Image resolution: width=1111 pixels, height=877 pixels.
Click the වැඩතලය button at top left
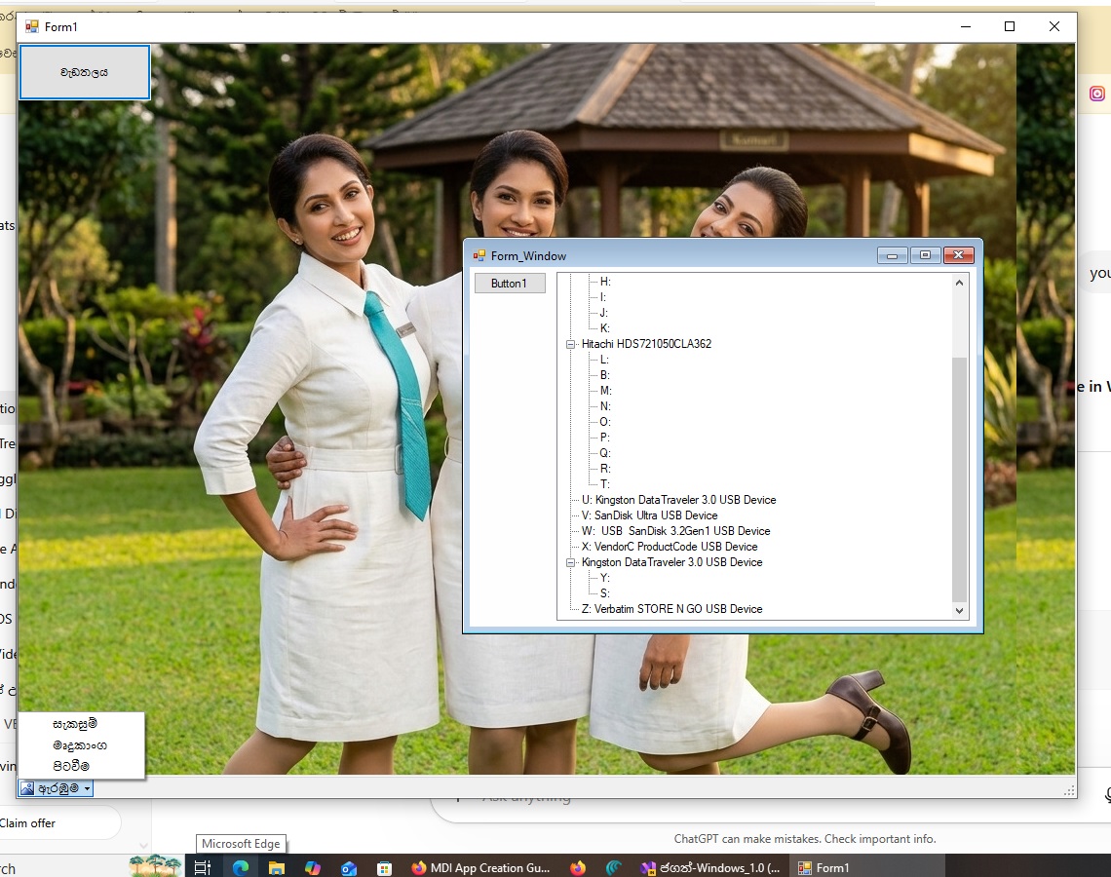85,72
